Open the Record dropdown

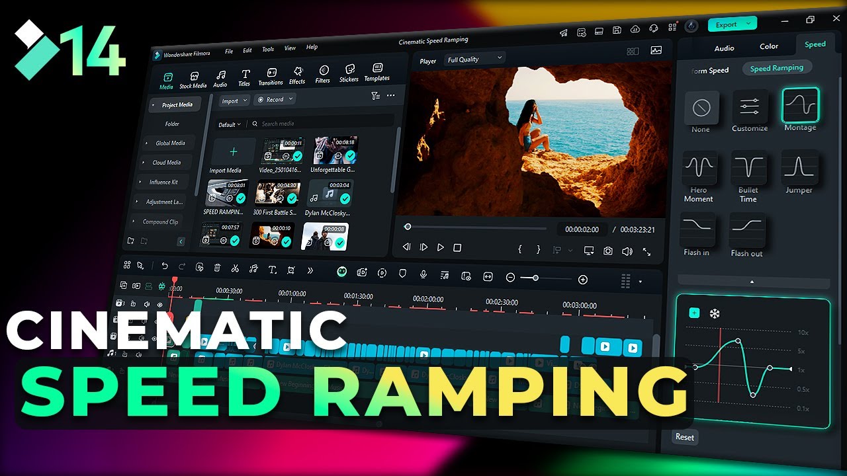pyautogui.click(x=275, y=100)
